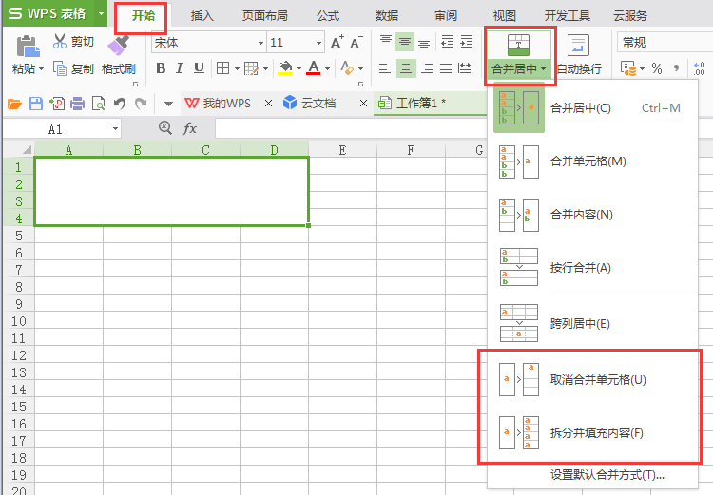713x495 pixels.
Task: Apply Italic formatting
Action: click(x=180, y=68)
